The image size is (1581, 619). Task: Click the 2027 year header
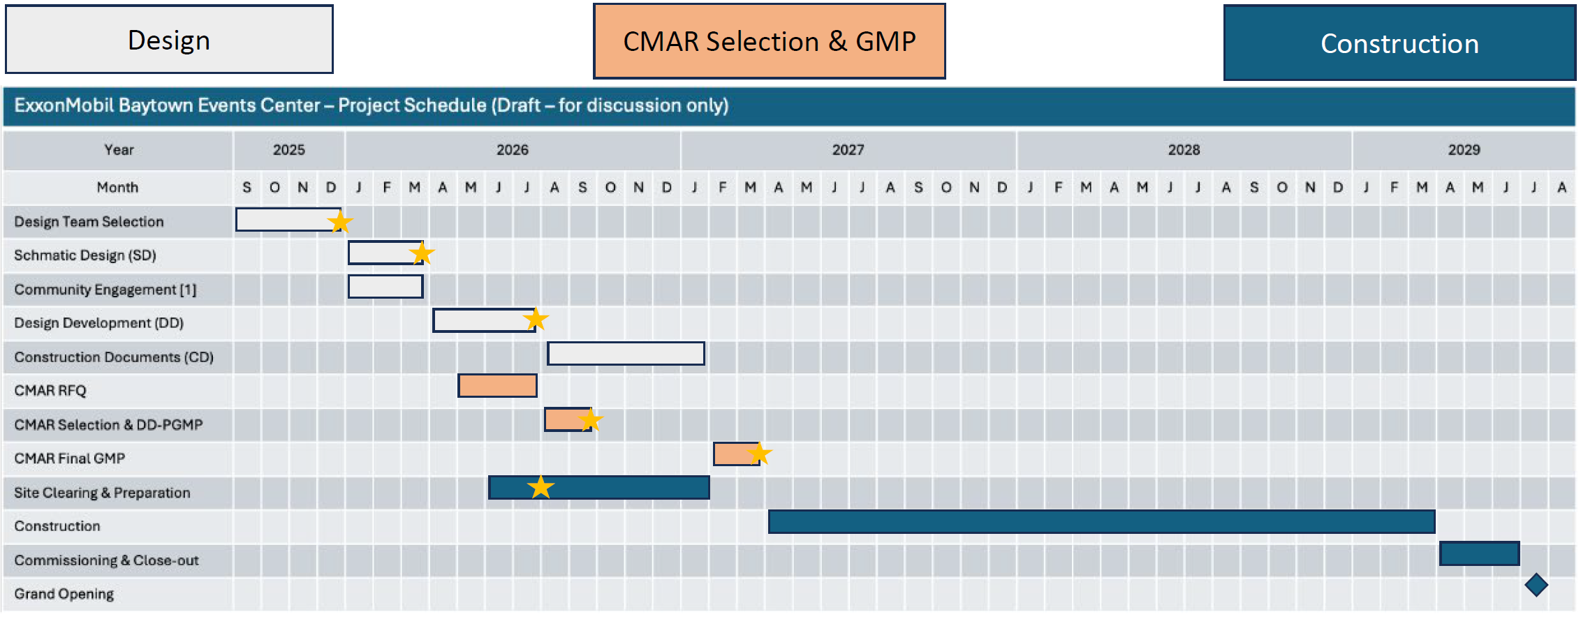[848, 150]
